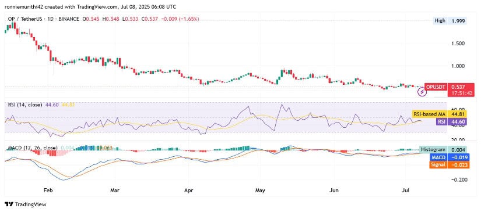Image resolution: width=481 pixels, height=212 pixels.
Task: Click the Mar date on time axis
Action: point(115,191)
